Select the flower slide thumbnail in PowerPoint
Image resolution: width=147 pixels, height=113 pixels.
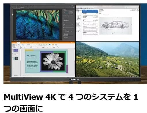point(16,58)
